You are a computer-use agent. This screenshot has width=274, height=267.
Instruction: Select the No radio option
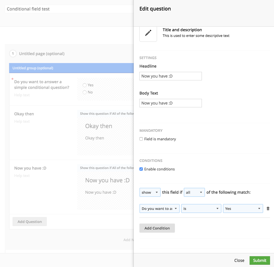85,92
